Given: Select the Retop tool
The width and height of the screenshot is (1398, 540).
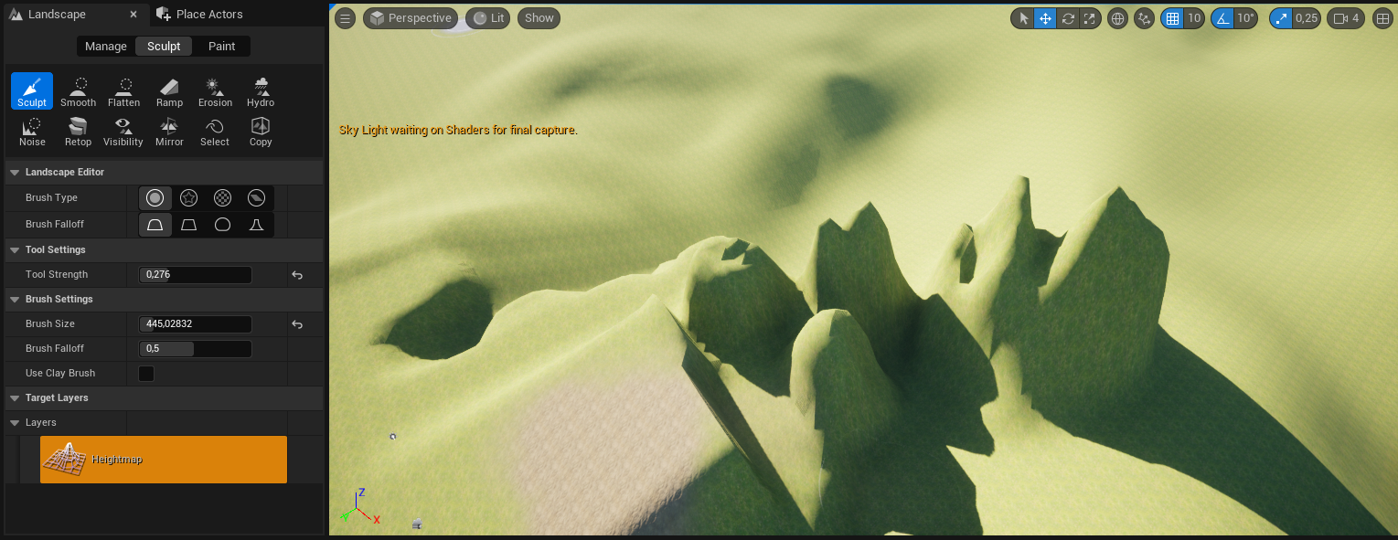Looking at the screenshot, I should (x=78, y=131).
